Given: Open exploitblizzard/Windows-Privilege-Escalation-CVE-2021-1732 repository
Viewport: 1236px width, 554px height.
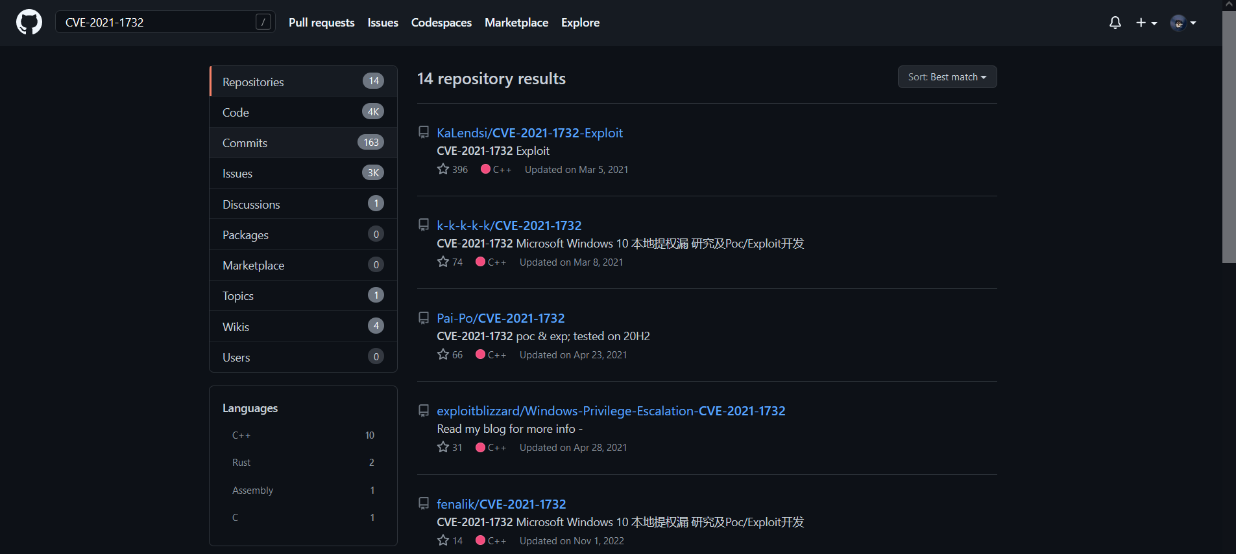Looking at the screenshot, I should (611, 411).
